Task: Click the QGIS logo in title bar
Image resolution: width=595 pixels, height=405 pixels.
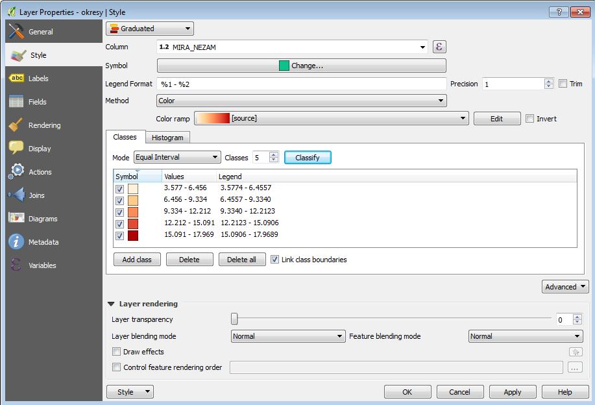Action: [x=12, y=12]
